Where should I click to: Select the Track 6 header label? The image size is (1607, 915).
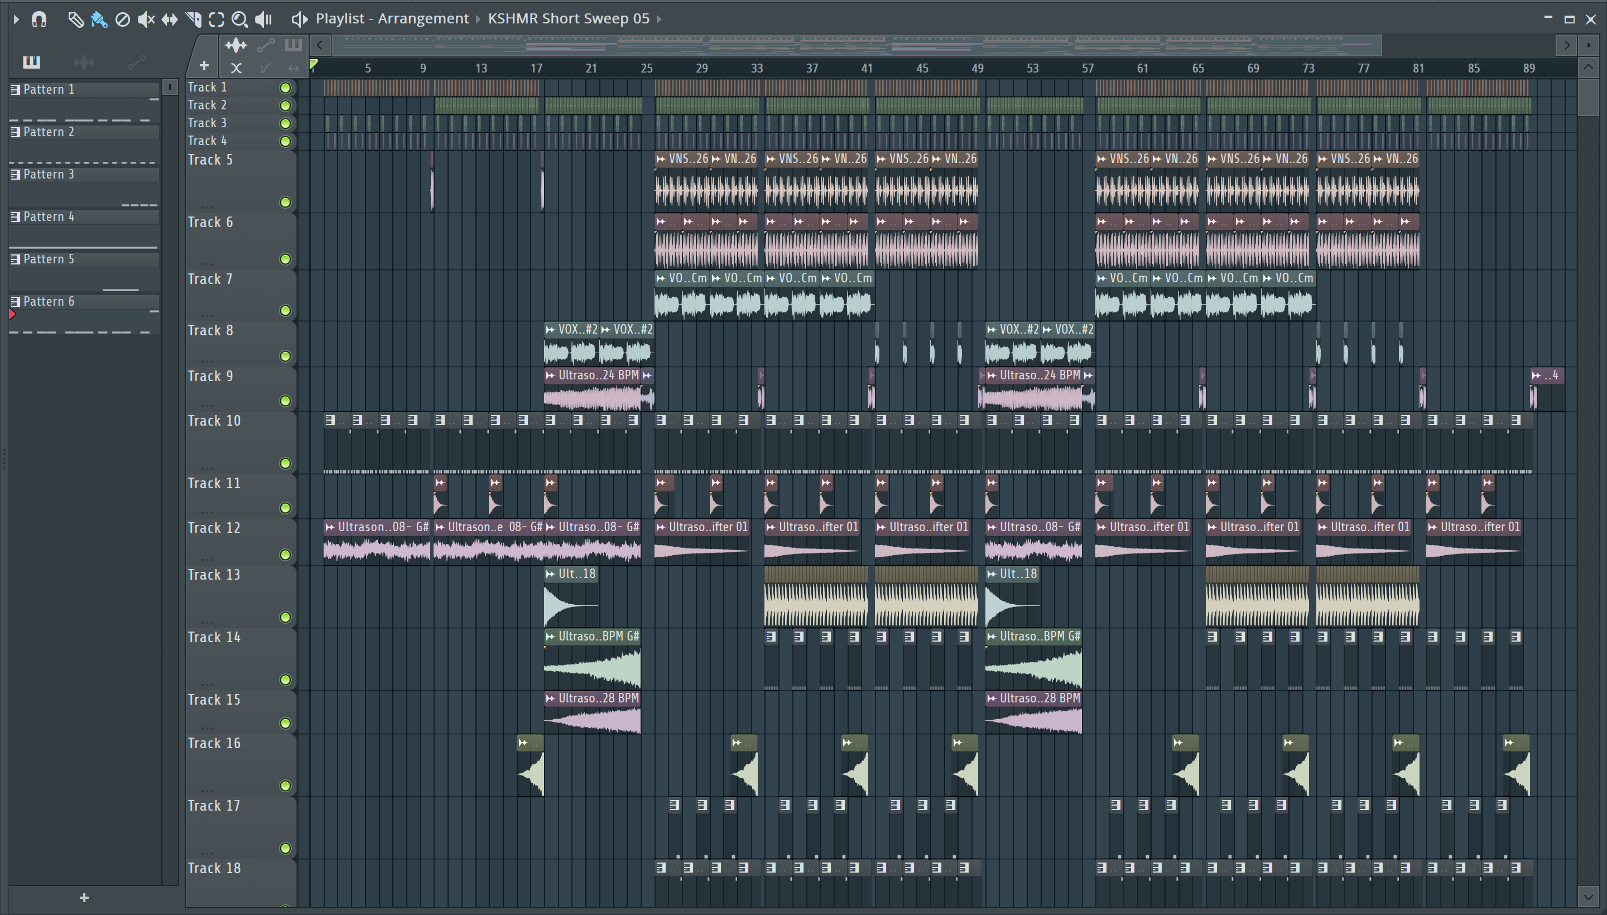[x=210, y=223]
